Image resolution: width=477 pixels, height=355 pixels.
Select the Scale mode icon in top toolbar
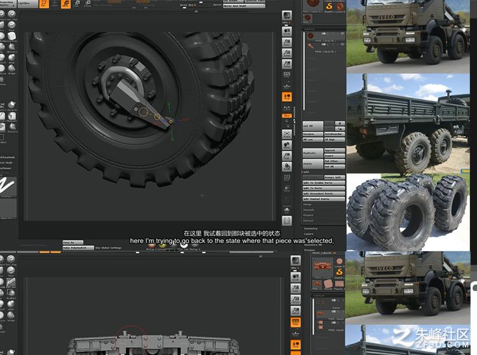(x=77, y=4)
